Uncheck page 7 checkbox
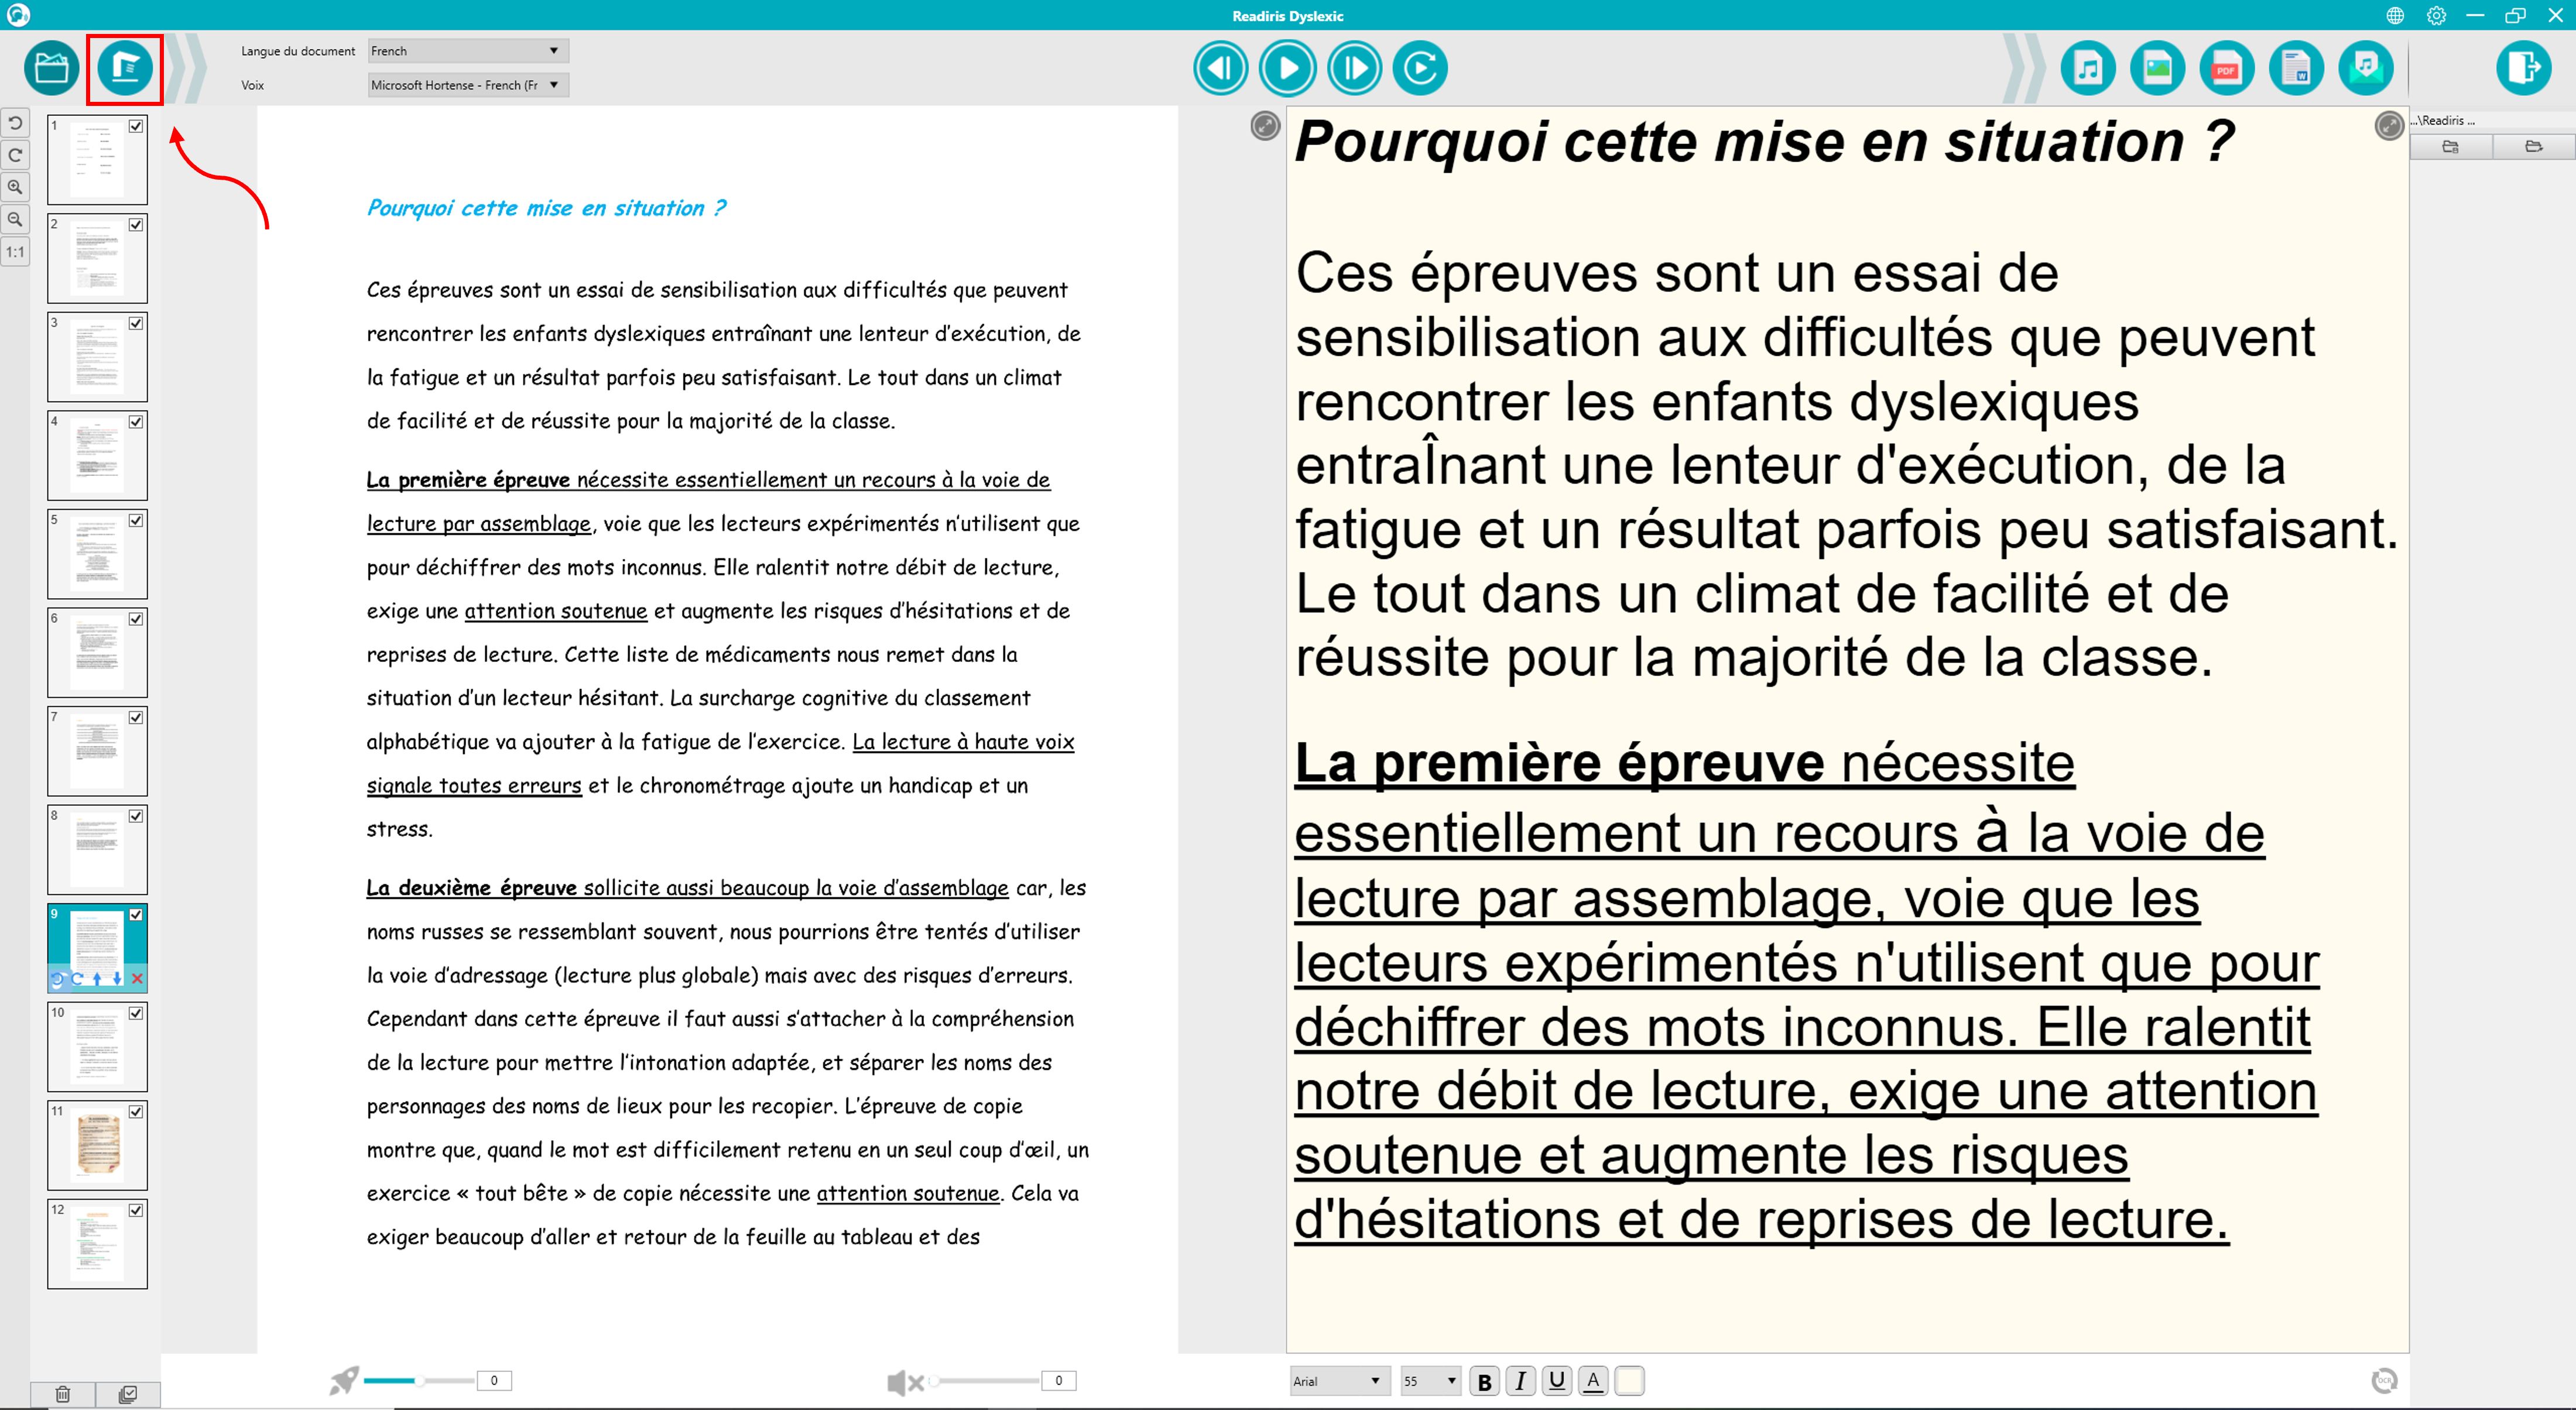2576x1410 pixels. click(x=136, y=717)
